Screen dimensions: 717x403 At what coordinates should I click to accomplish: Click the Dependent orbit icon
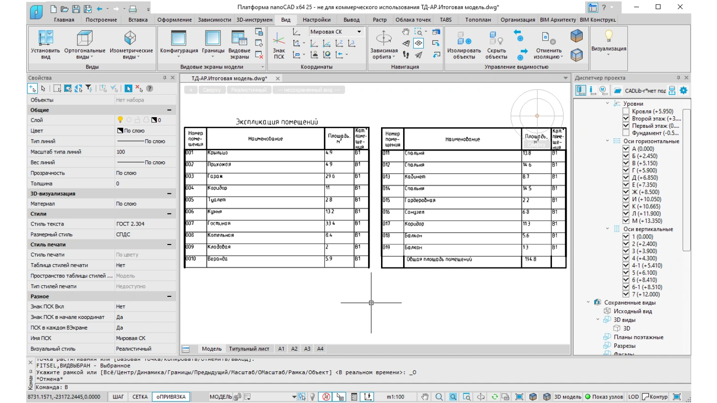click(x=384, y=38)
